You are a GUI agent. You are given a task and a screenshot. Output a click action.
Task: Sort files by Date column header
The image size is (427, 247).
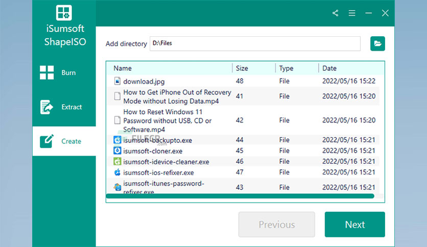coord(329,68)
